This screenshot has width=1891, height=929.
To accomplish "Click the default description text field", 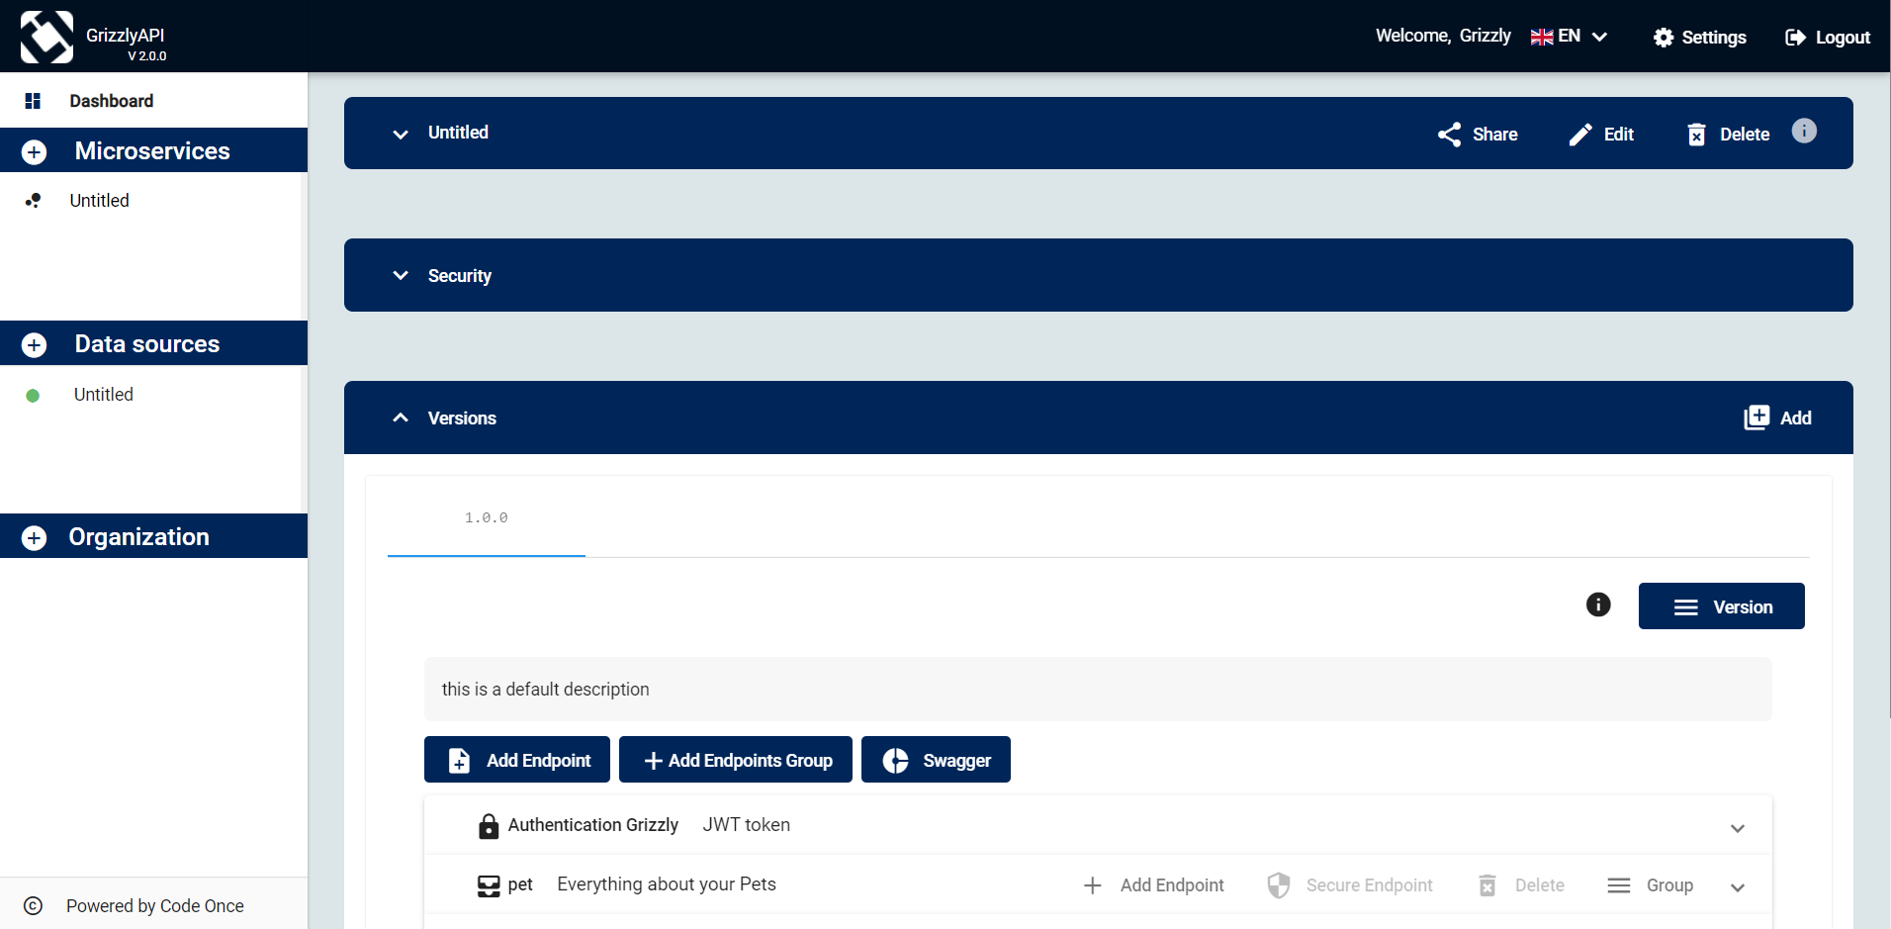I will coord(1098,690).
